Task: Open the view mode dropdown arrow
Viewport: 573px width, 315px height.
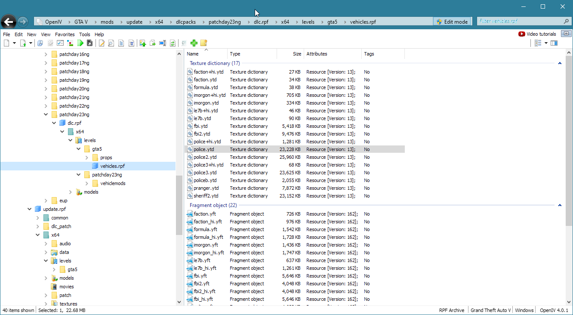Action: point(546,43)
